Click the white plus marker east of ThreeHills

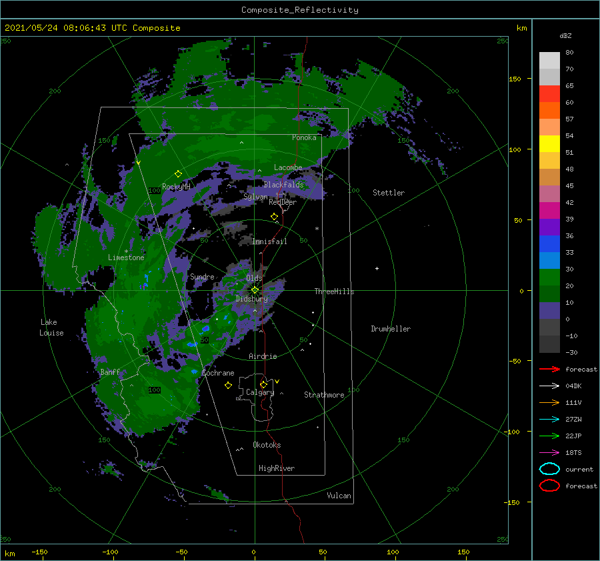377,268
